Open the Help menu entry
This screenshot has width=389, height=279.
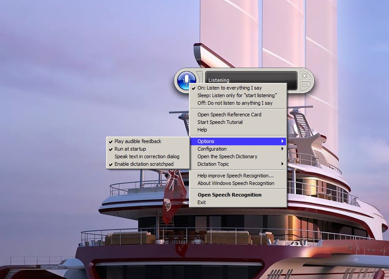click(x=238, y=130)
